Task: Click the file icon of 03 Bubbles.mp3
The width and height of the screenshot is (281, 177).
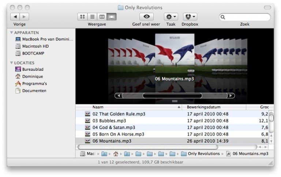Action: click(88, 121)
